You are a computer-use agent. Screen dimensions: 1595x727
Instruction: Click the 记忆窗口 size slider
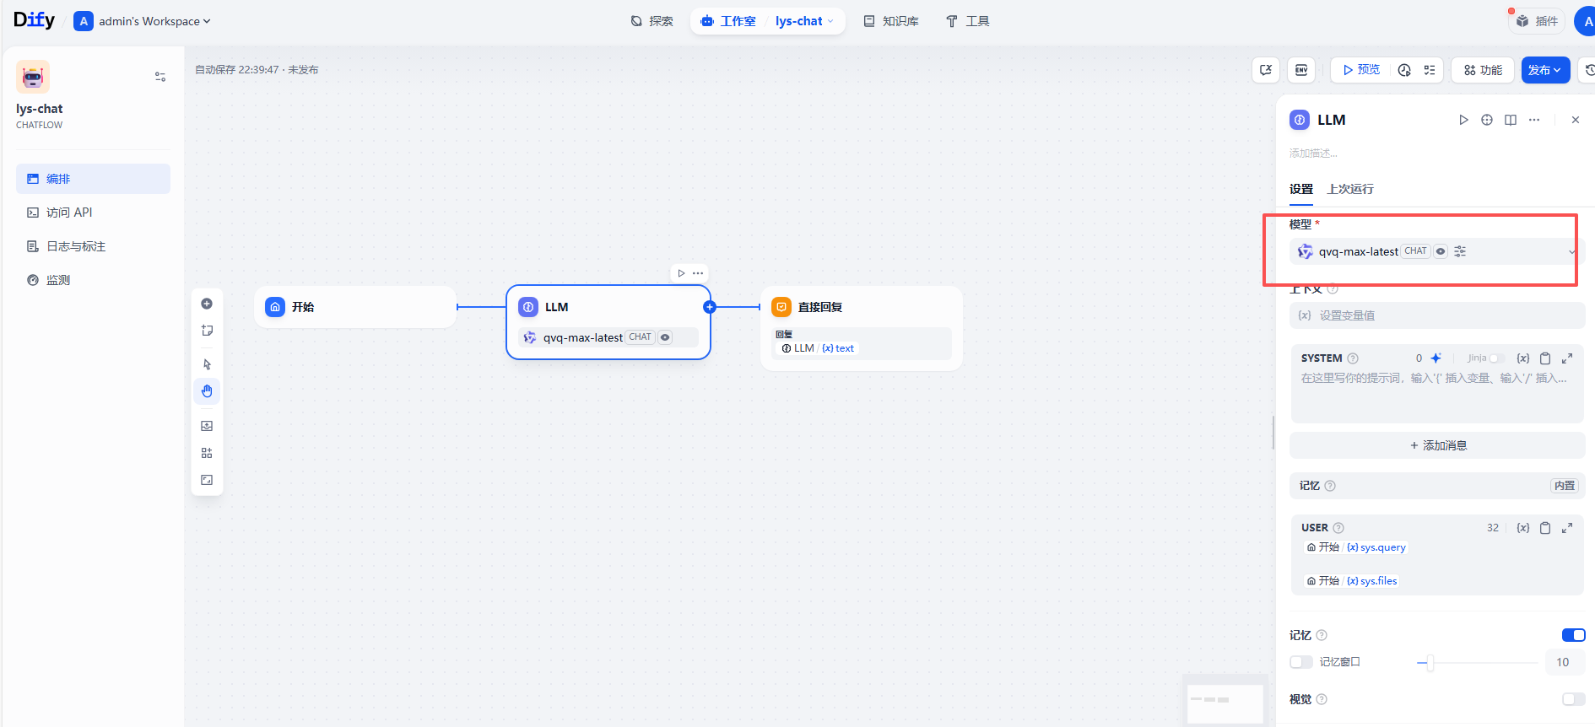point(1477,663)
